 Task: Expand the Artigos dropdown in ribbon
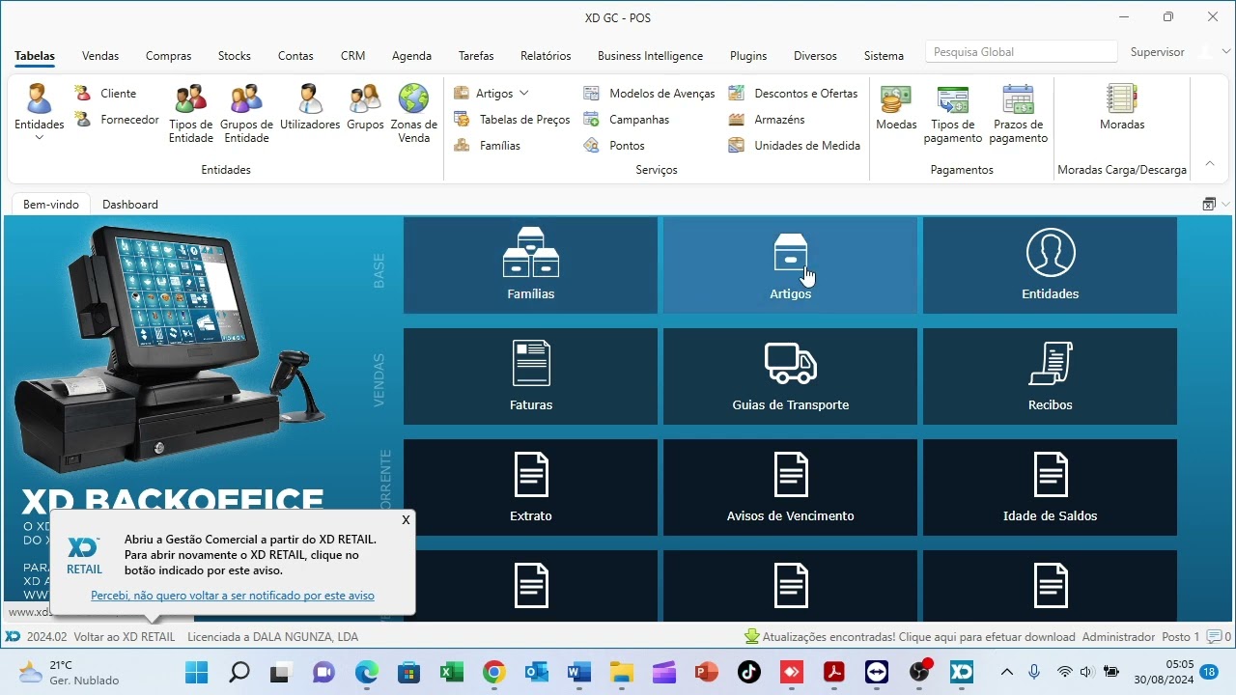click(x=524, y=94)
